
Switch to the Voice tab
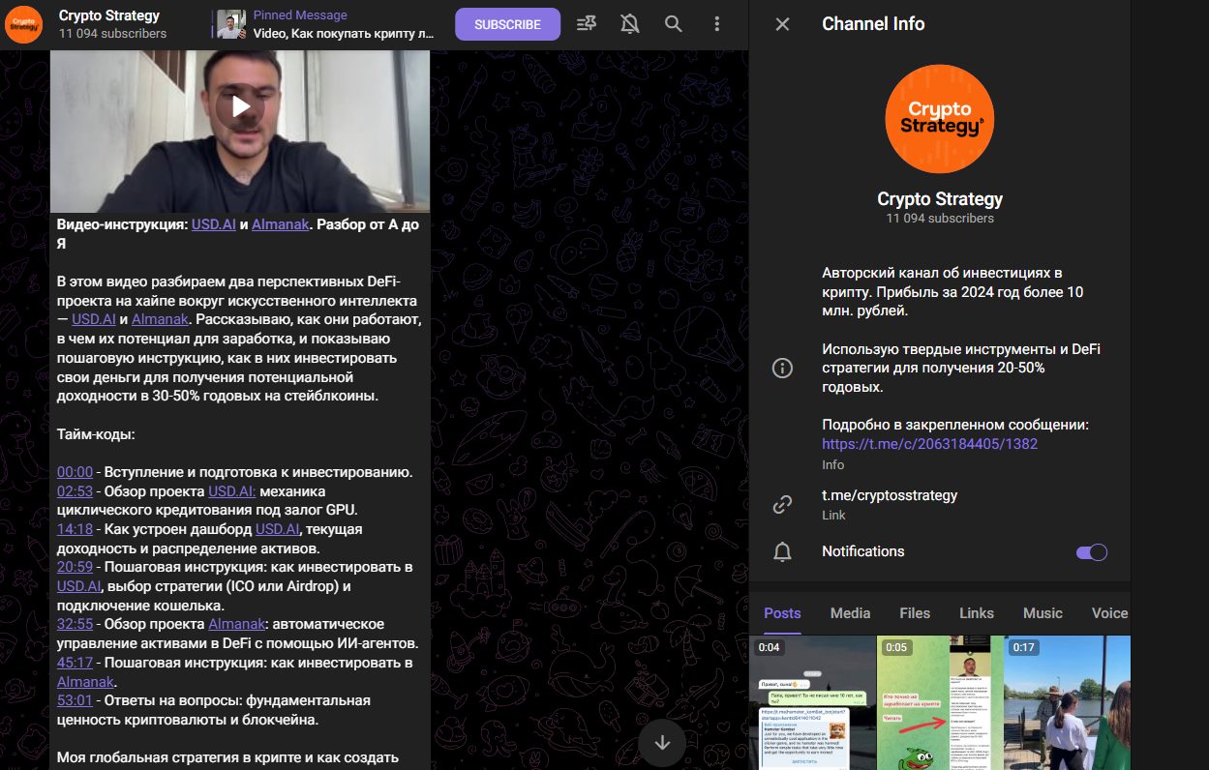coord(1109,613)
